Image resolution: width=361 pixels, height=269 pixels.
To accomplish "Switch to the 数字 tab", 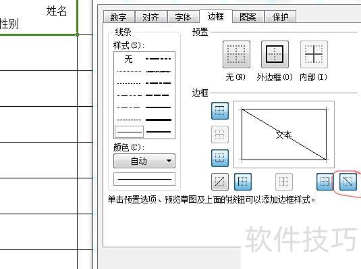I will click(x=119, y=17).
